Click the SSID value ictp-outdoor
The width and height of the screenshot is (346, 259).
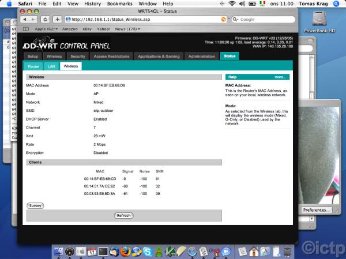103,111
